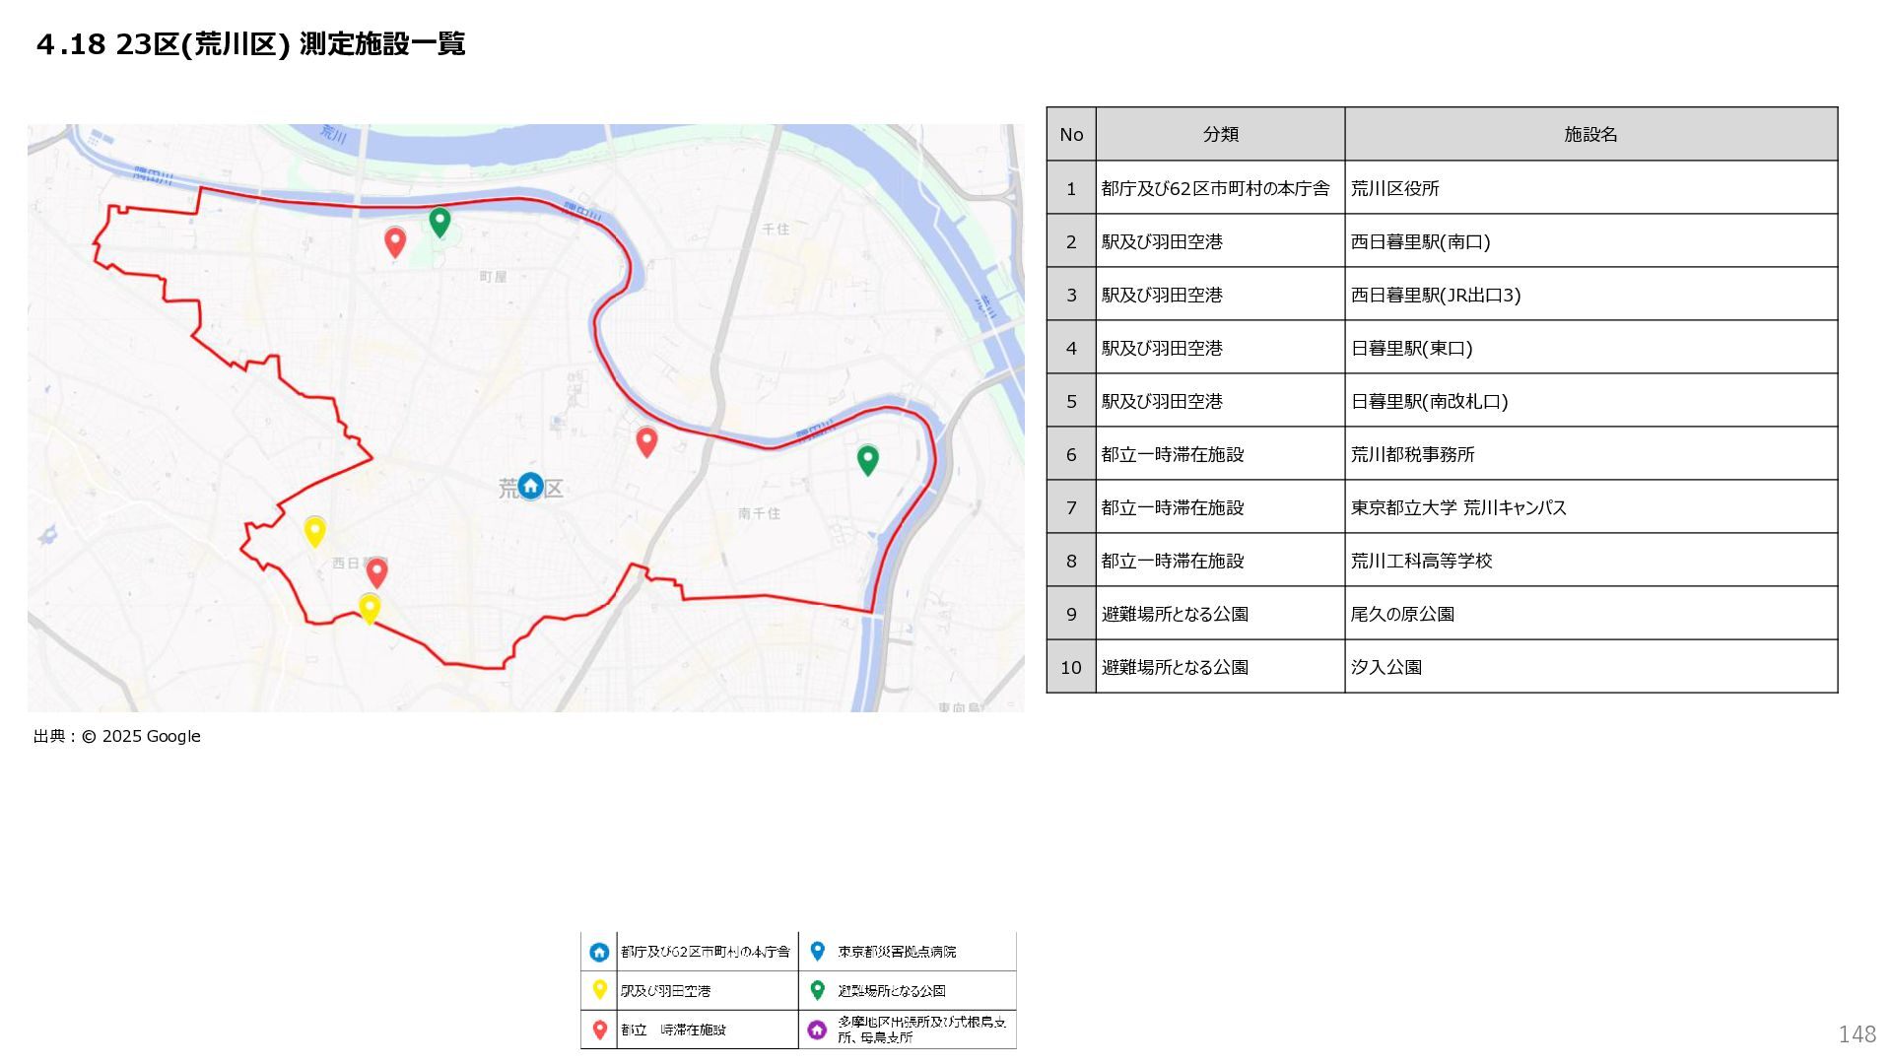Click the upper yellow station marker on map

[314, 530]
